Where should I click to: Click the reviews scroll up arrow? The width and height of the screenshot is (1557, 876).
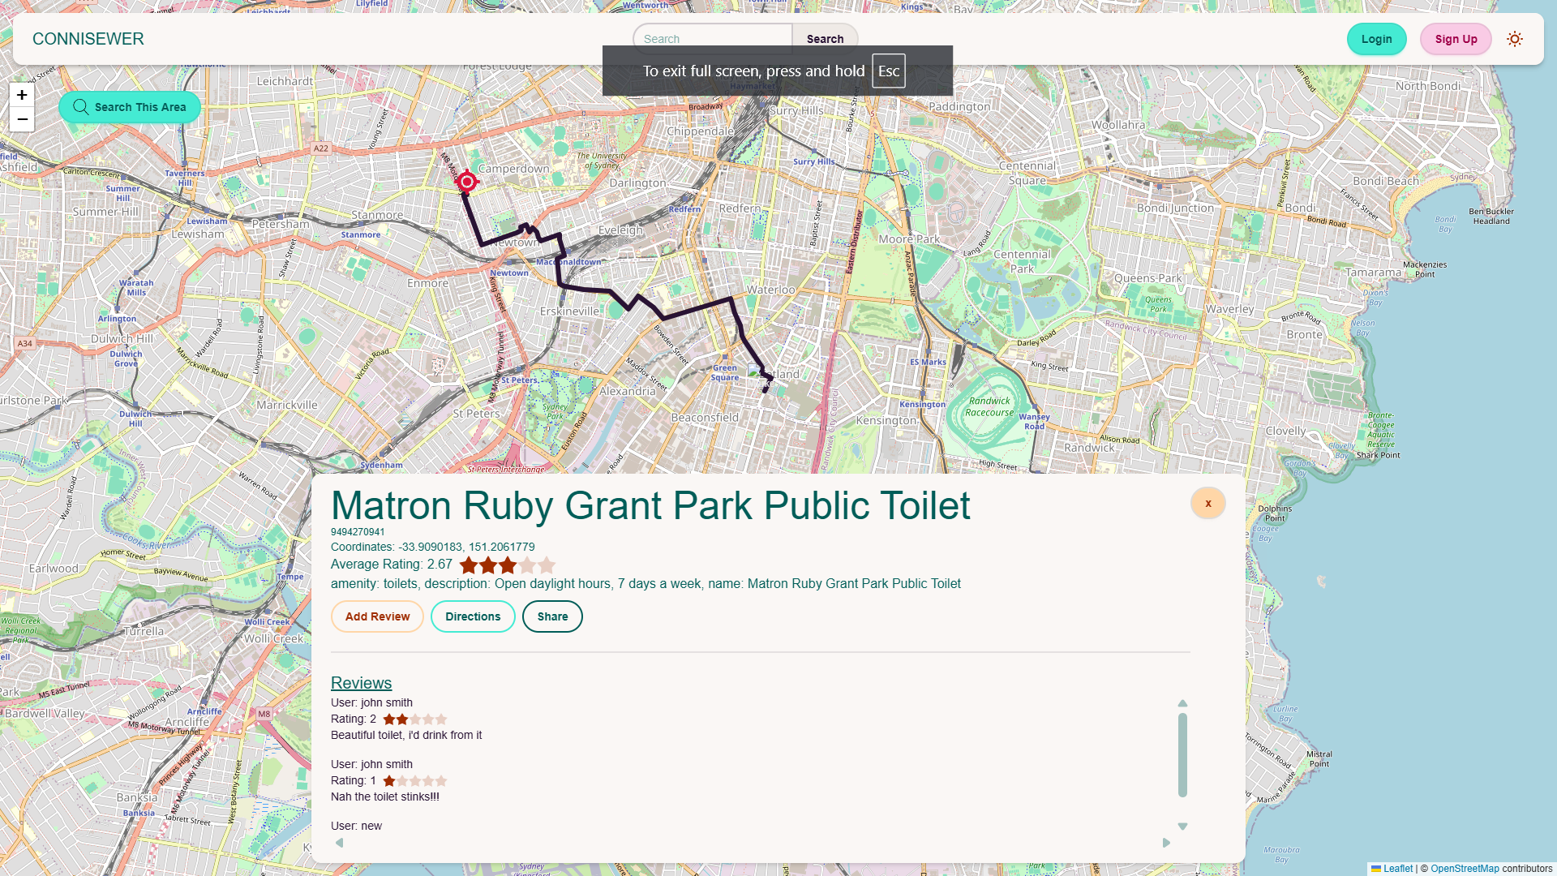pyautogui.click(x=1182, y=703)
